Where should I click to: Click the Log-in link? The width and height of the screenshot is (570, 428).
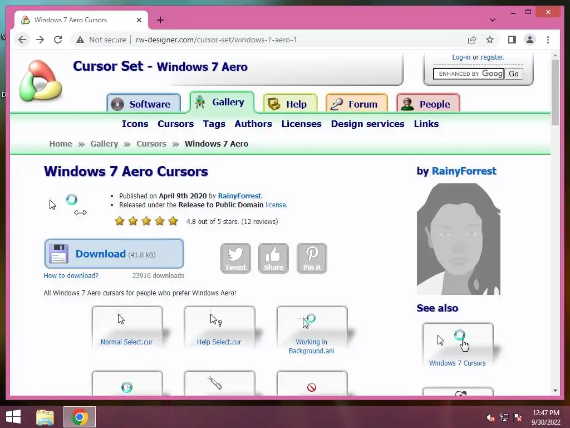461,57
